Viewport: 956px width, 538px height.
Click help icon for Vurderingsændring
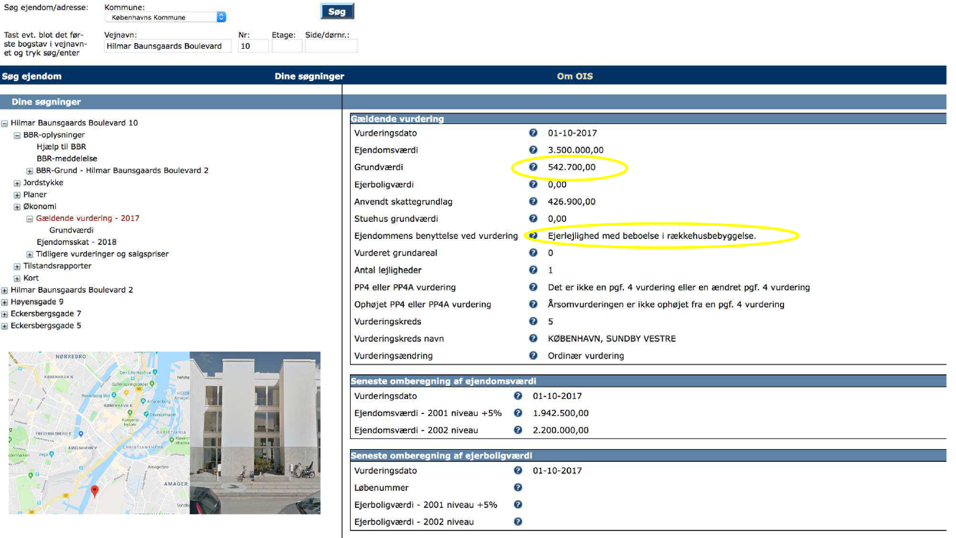(x=533, y=355)
